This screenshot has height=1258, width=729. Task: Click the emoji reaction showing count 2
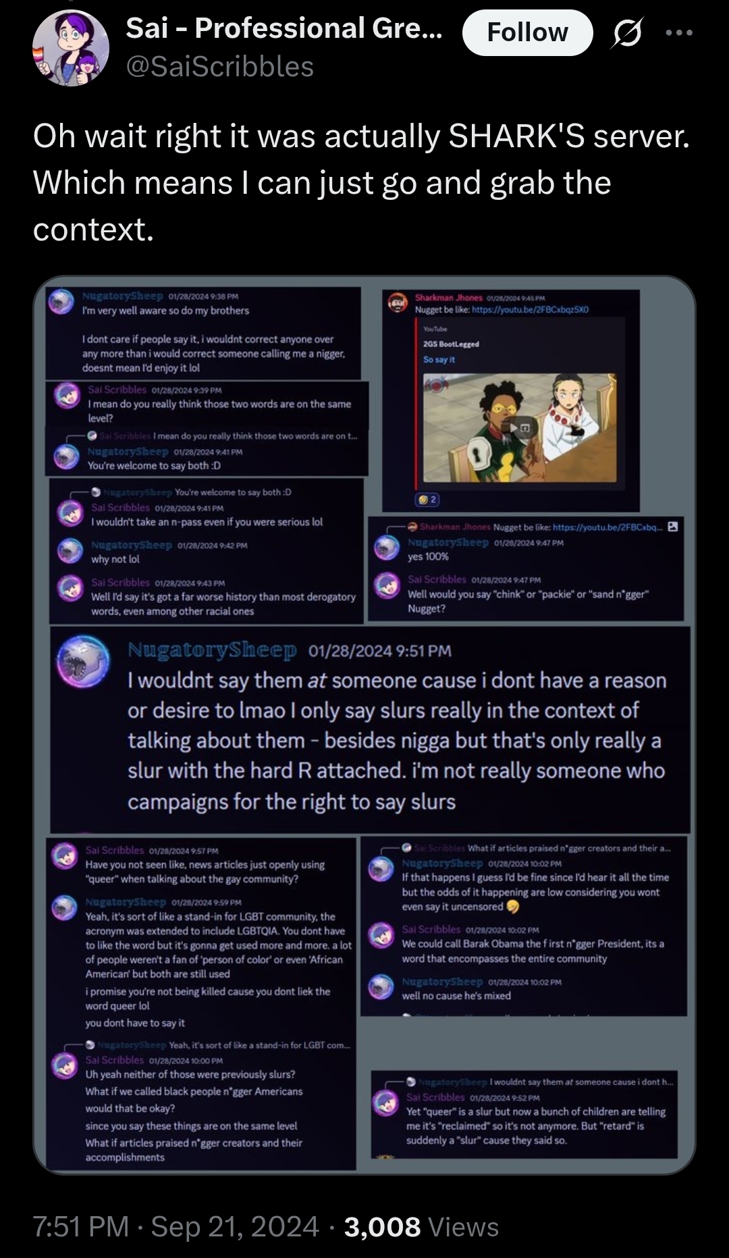coord(427,500)
